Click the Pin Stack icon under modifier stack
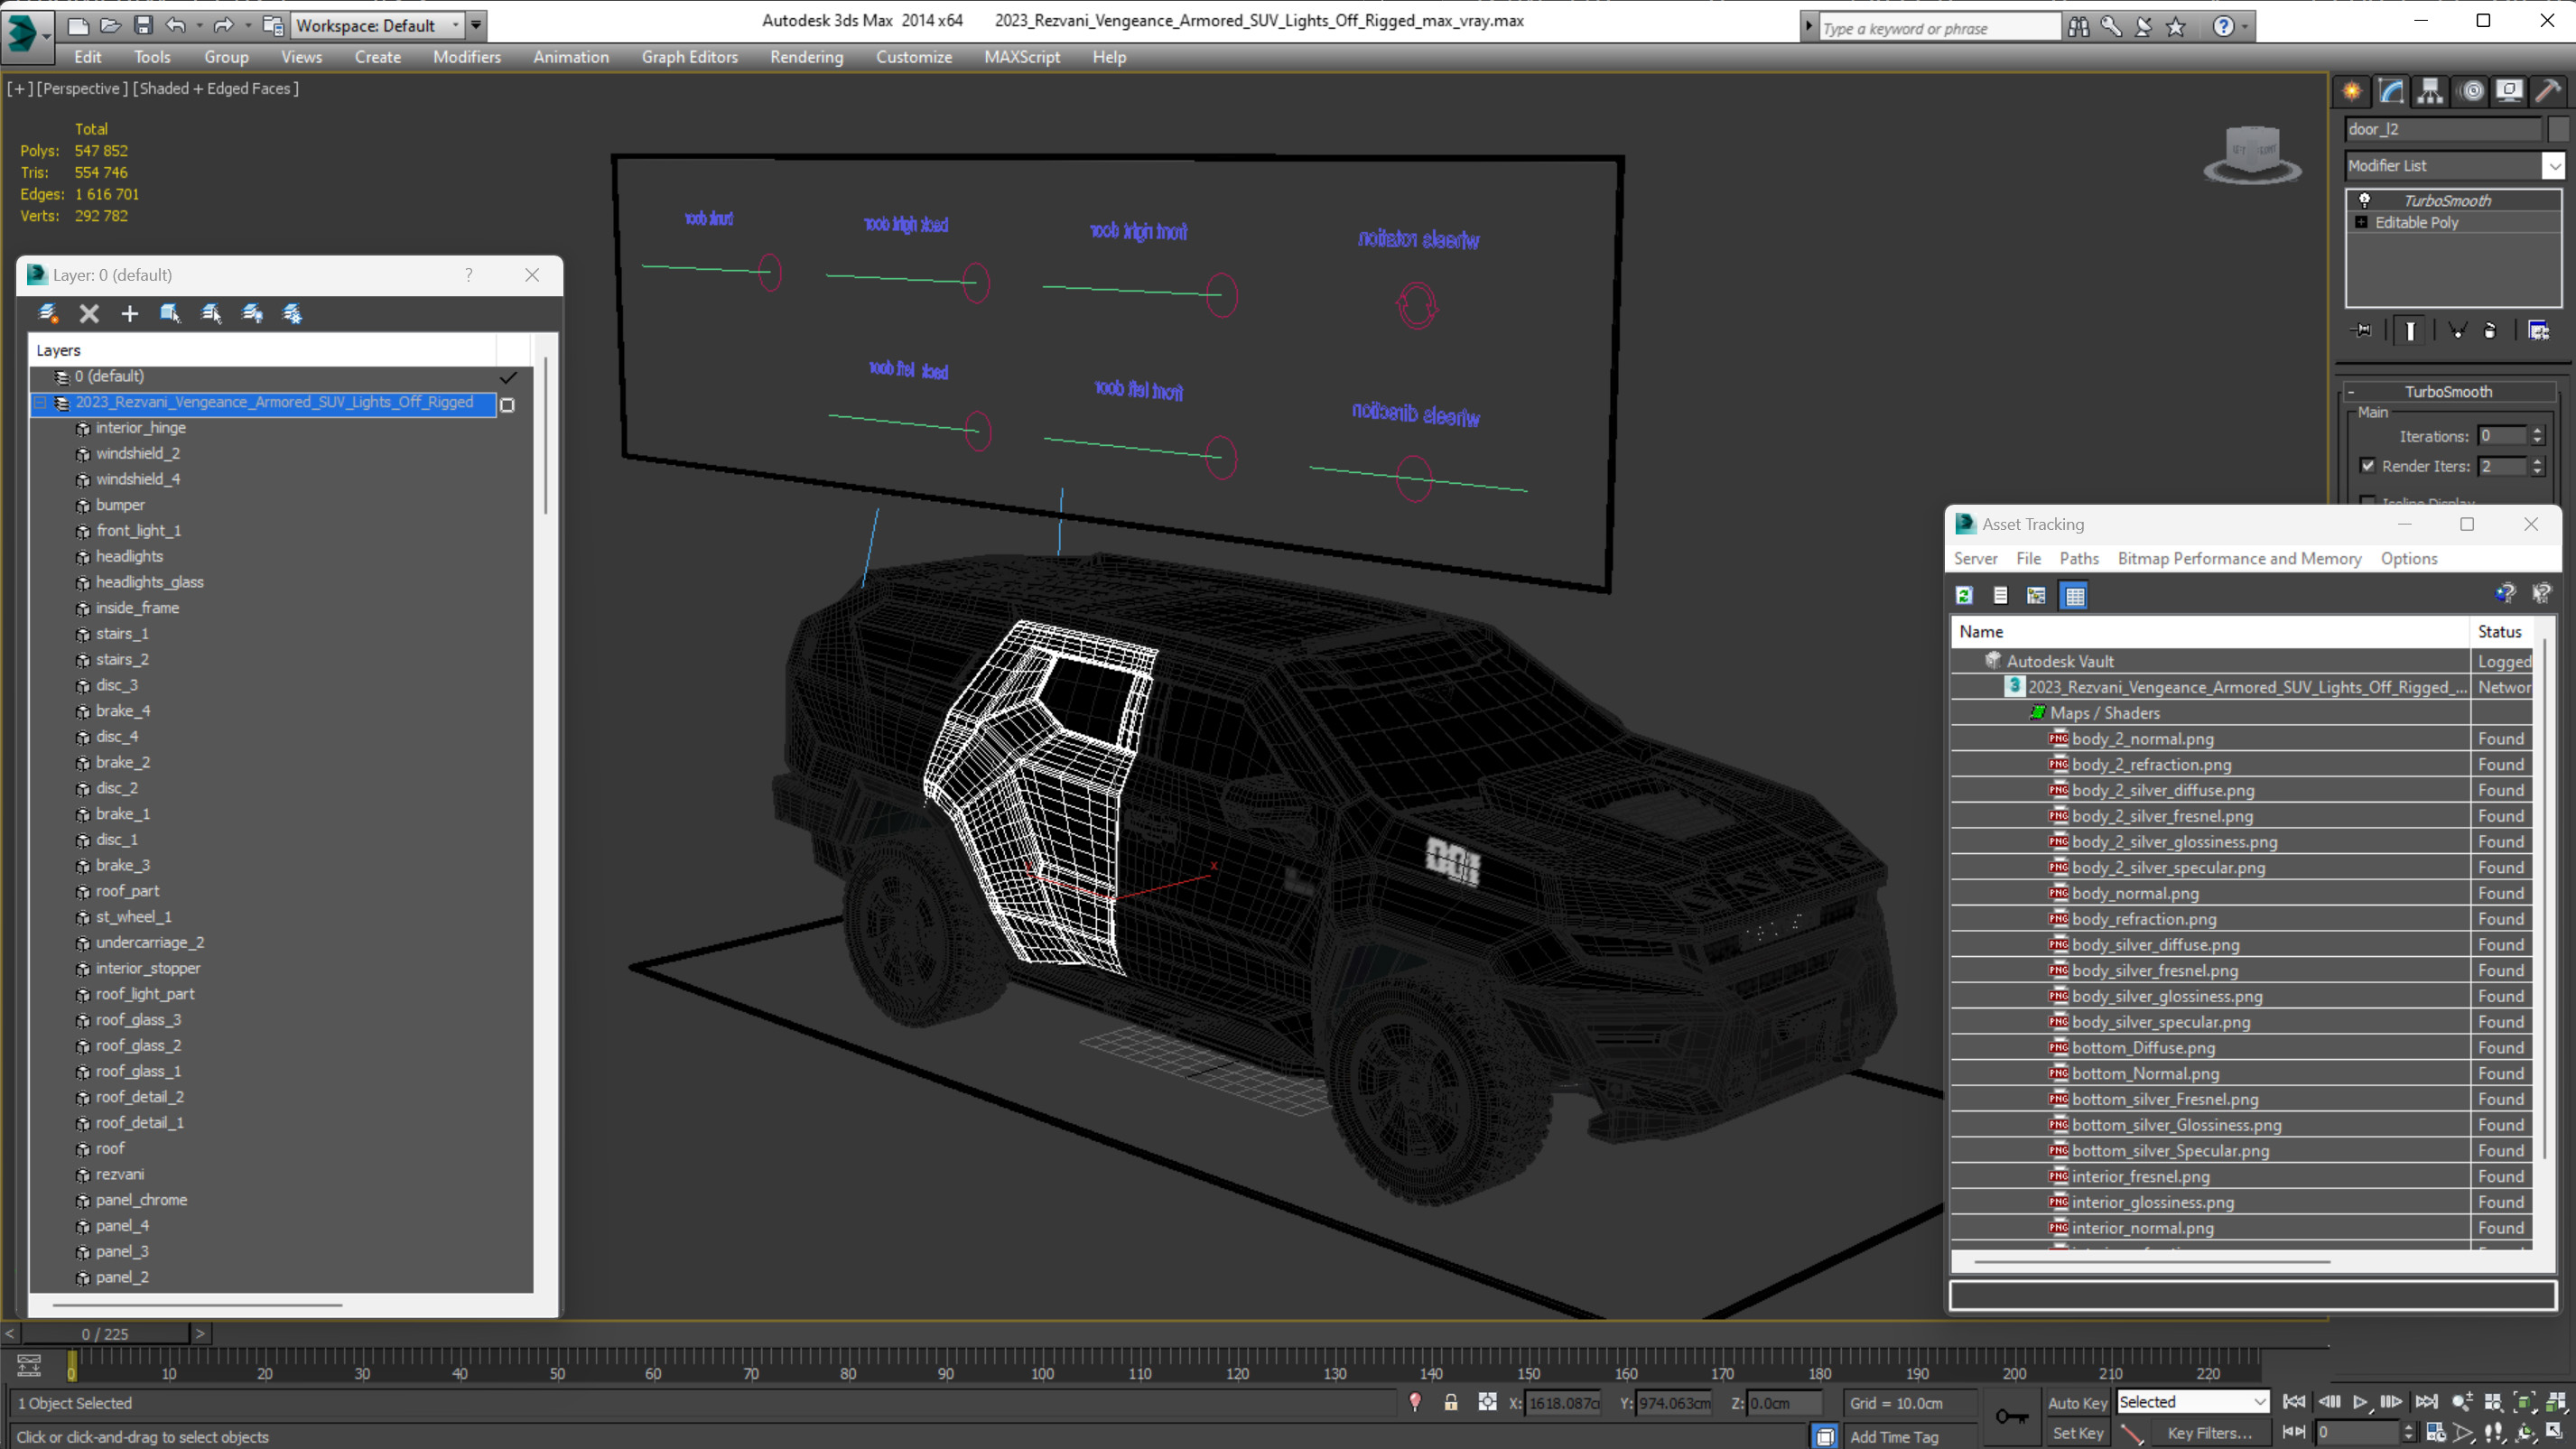 (x=2362, y=331)
